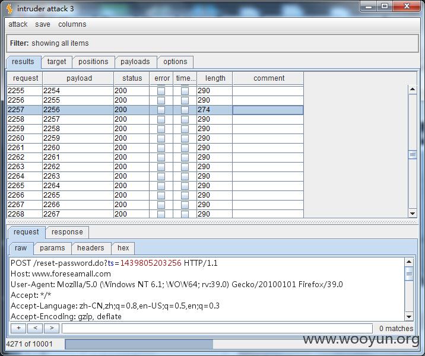The width and height of the screenshot is (425, 356).
Task: Click the previous match button
Action: click(35, 328)
